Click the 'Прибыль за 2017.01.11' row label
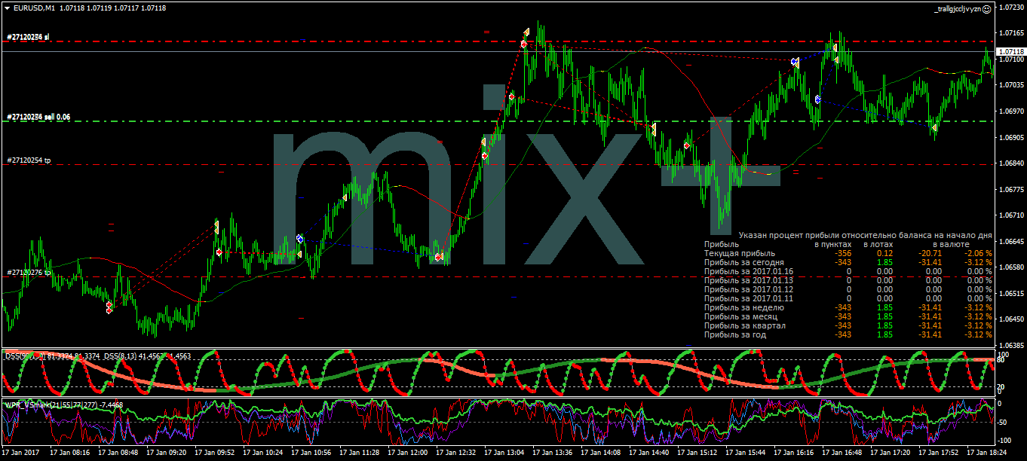This screenshot has height=461, width=1027. tap(749, 298)
